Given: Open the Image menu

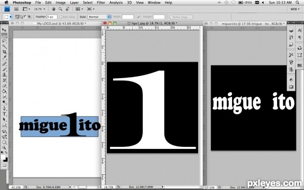Looking at the screenshot, I should [60, 3].
